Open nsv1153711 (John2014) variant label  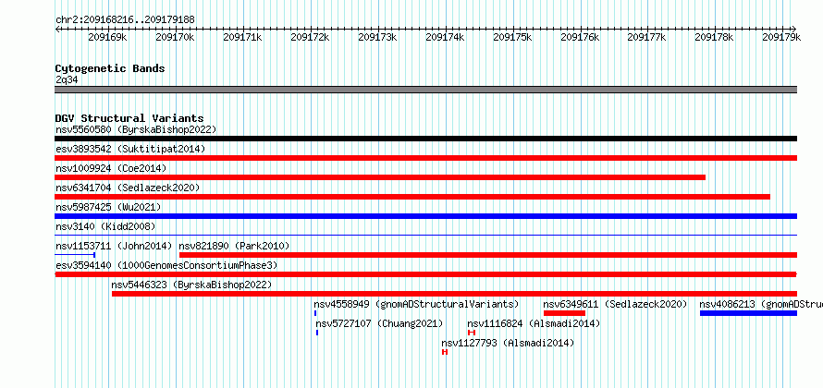pyautogui.click(x=114, y=246)
